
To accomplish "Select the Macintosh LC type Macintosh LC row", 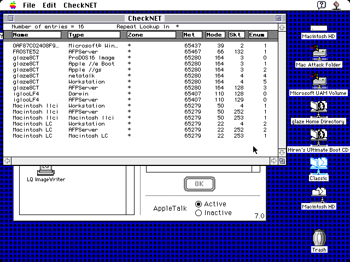I will pyautogui.click(x=140, y=136).
